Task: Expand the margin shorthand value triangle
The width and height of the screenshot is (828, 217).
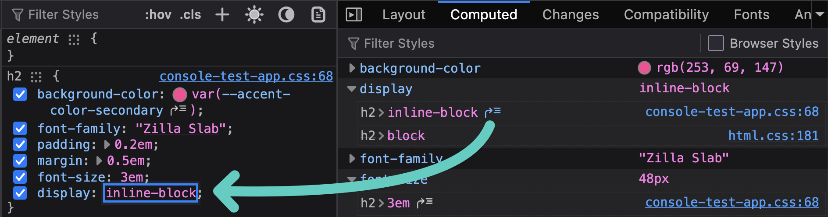Action: [100, 161]
